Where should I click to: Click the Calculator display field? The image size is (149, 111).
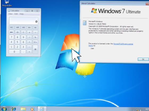coord(24,21)
